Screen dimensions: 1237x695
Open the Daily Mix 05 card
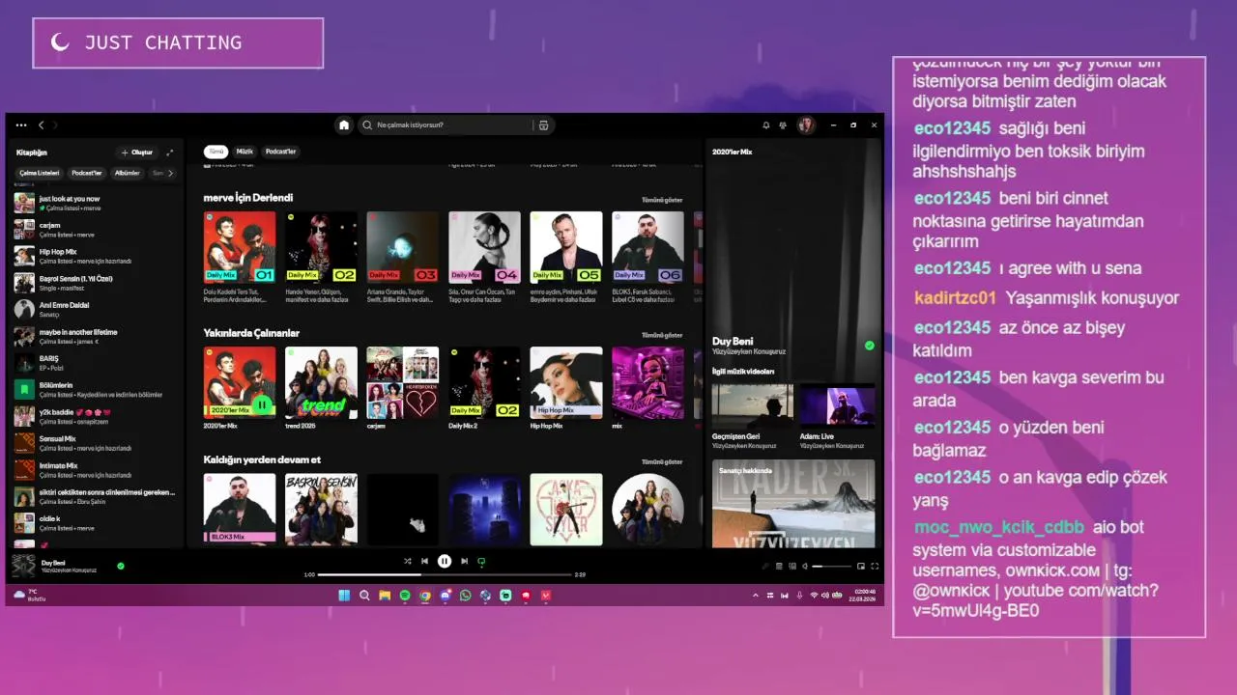tap(566, 257)
